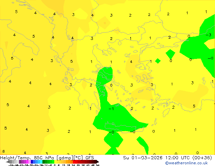The width and height of the screenshot is (215, 166).
Task: Click the model label 'GFS' in the title
Action: pyautogui.click(x=90, y=158)
